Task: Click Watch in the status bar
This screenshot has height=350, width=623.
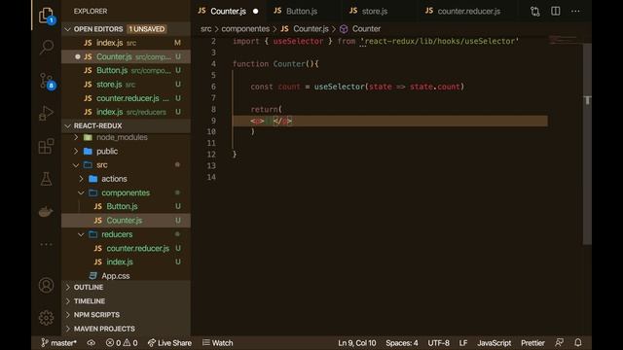Action: coord(218,343)
